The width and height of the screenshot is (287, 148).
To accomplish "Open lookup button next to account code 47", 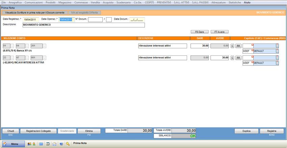I will tap(27, 58).
